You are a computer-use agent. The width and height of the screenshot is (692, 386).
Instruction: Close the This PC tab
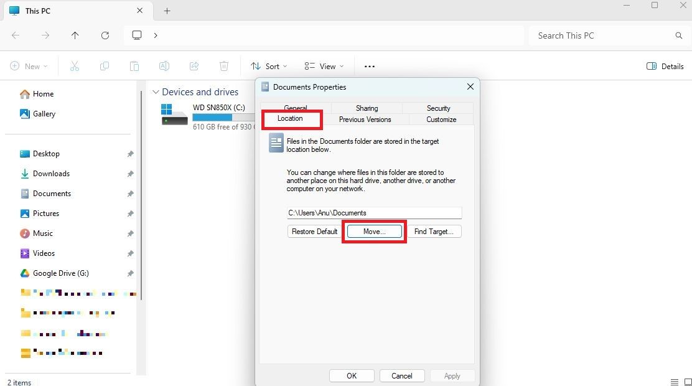pos(139,11)
